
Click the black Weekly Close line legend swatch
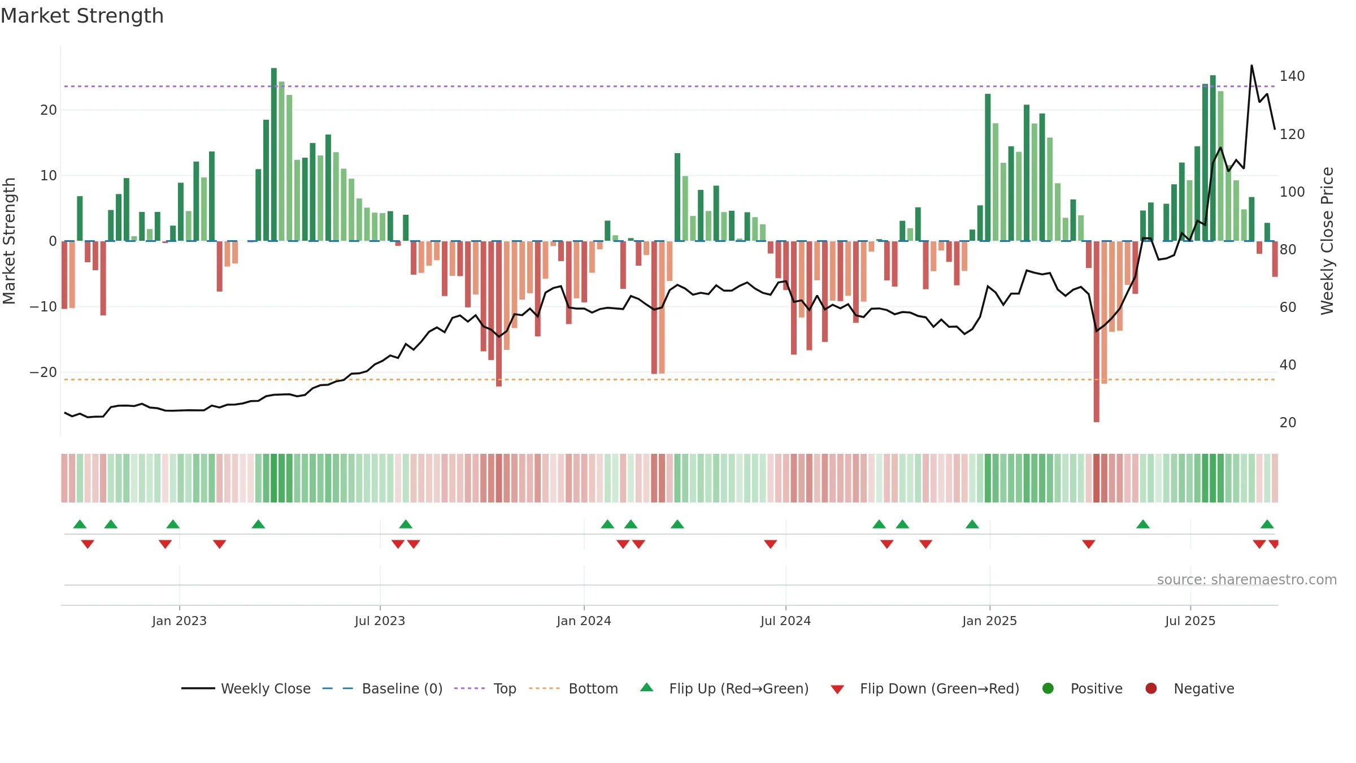[198, 688]
